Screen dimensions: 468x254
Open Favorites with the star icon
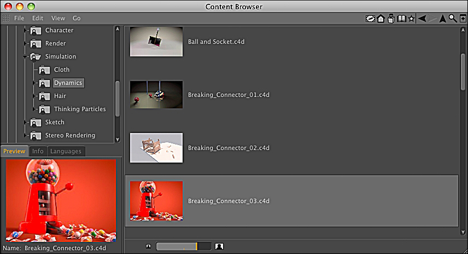[x=411, y=18]
